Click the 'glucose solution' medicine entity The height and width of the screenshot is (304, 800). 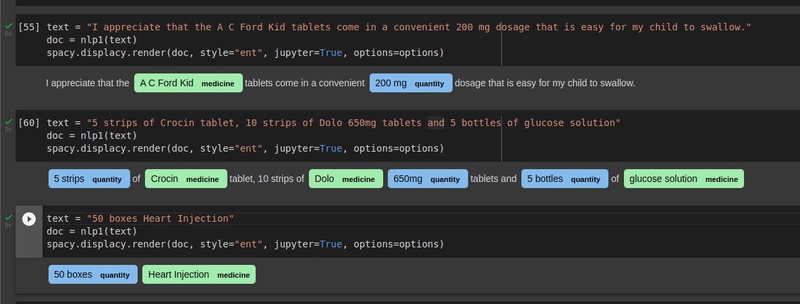pos(684,179)
